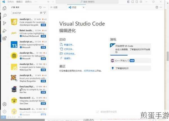The height and width of the screenshot is (121, 169).
Task: Install the JavaScript and TypeScript extension
Action: (x=43, y=47)
